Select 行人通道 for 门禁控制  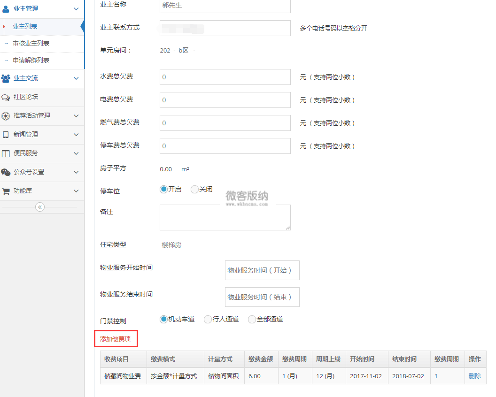(208, 319)
